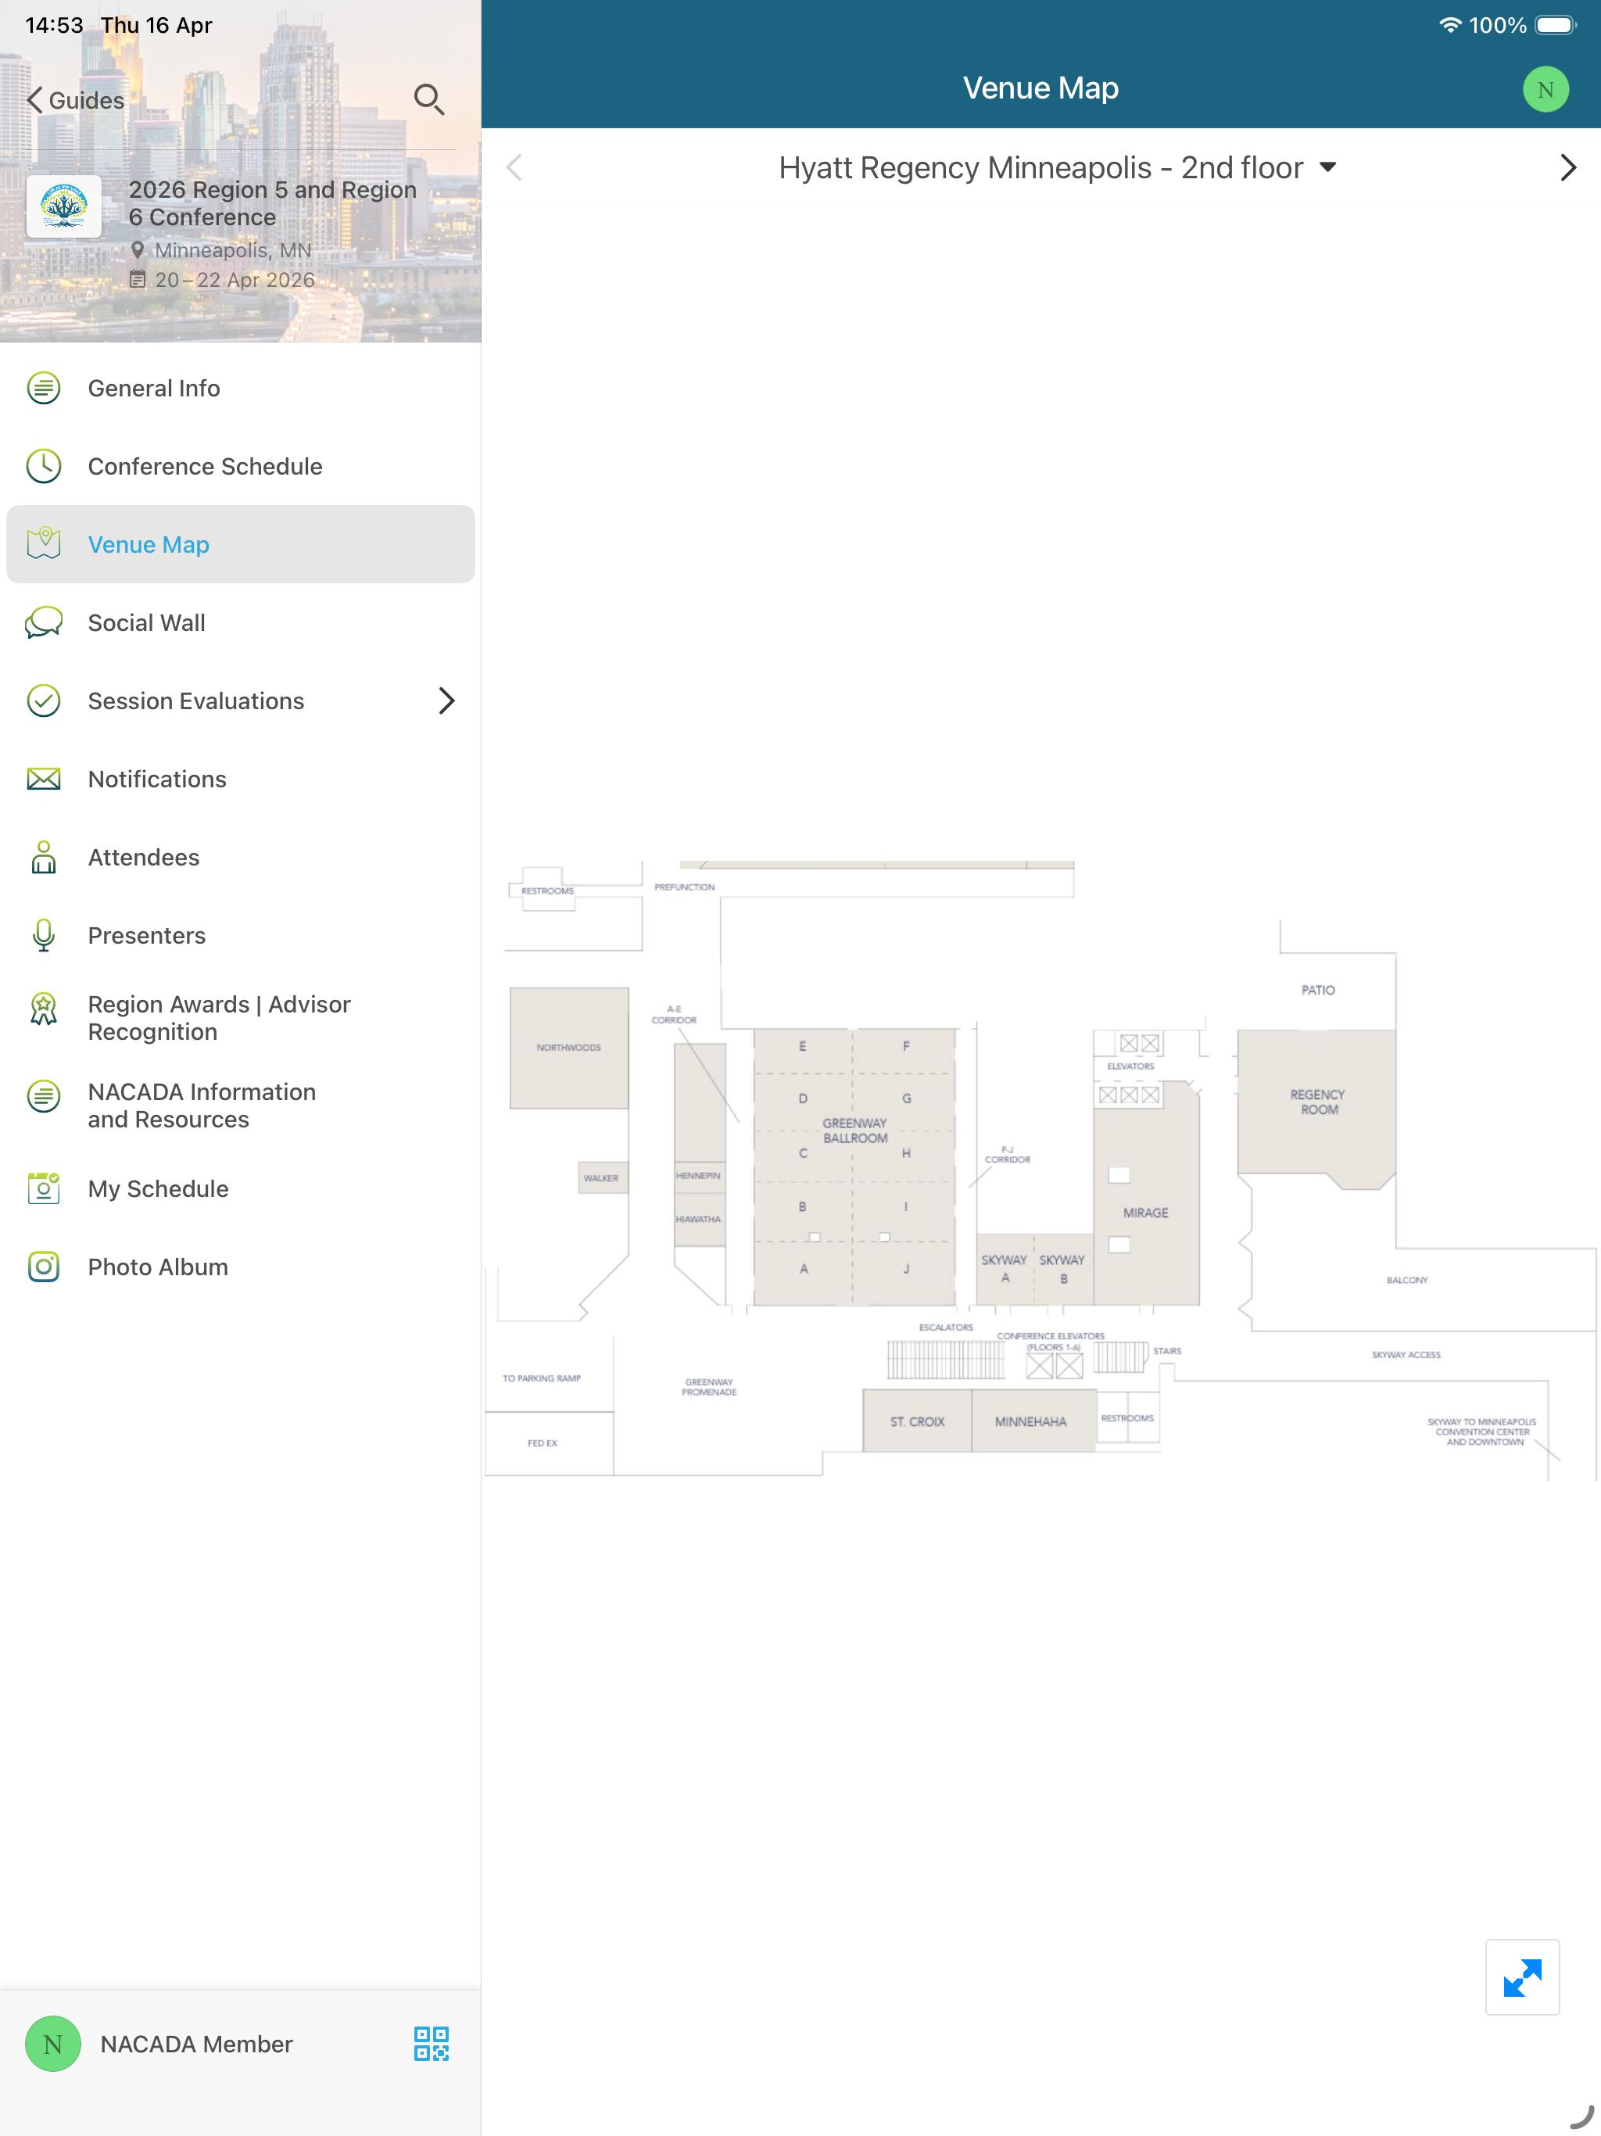Click the Notifications envelope icon
This screenshot has height=2136, width=1601.
point(44,779)
